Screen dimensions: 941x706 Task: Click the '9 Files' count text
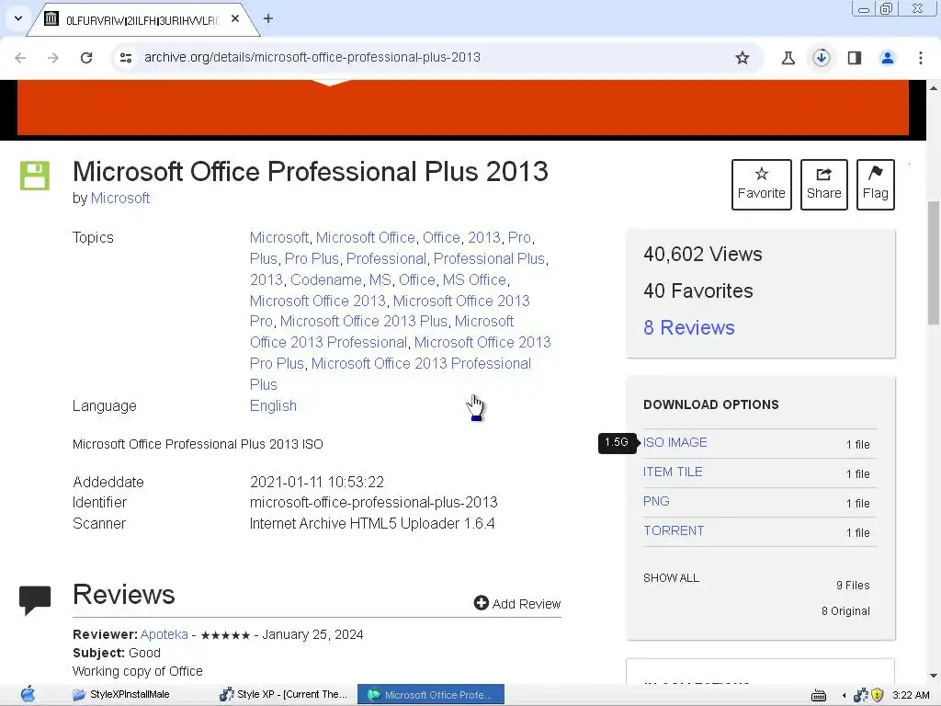click(853, 586)
